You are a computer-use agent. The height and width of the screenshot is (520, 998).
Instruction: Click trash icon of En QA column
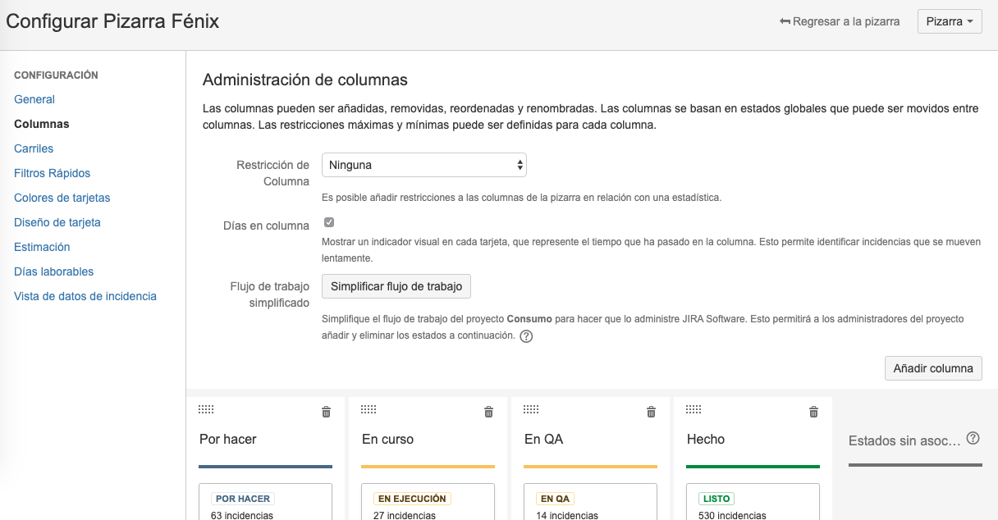[651, 412]
